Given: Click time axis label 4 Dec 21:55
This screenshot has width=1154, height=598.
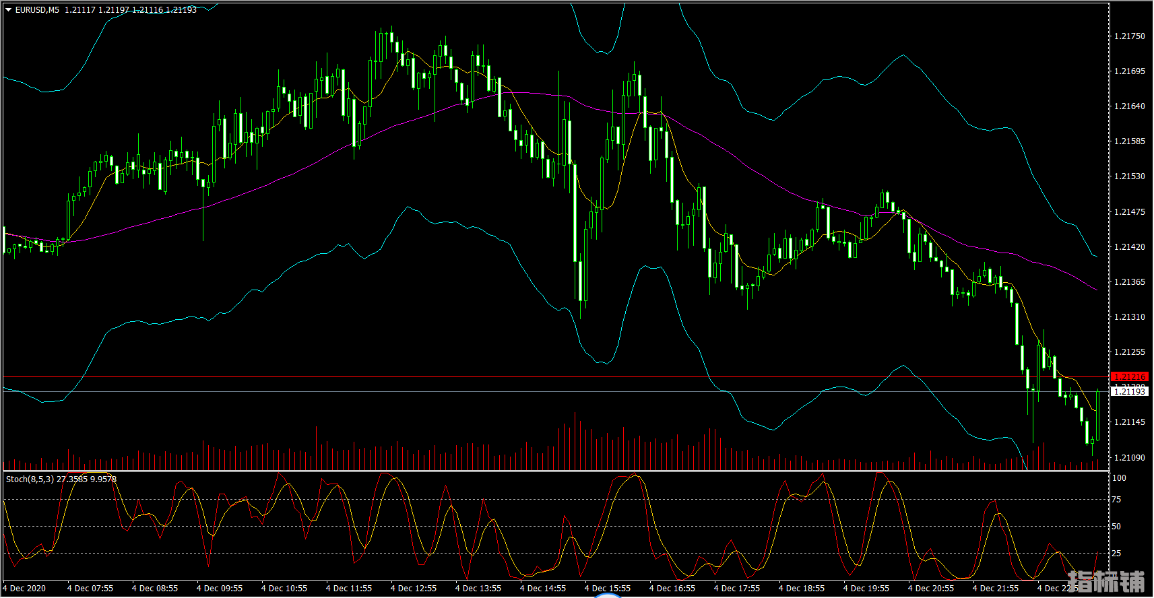Looking at the screenshot, I should [996, 589].
